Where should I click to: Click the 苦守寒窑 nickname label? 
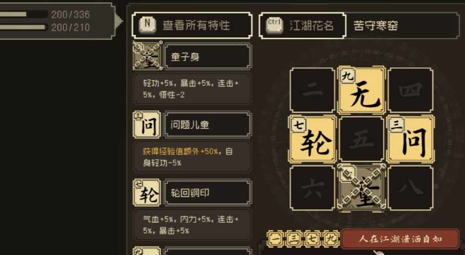[375, 26]
